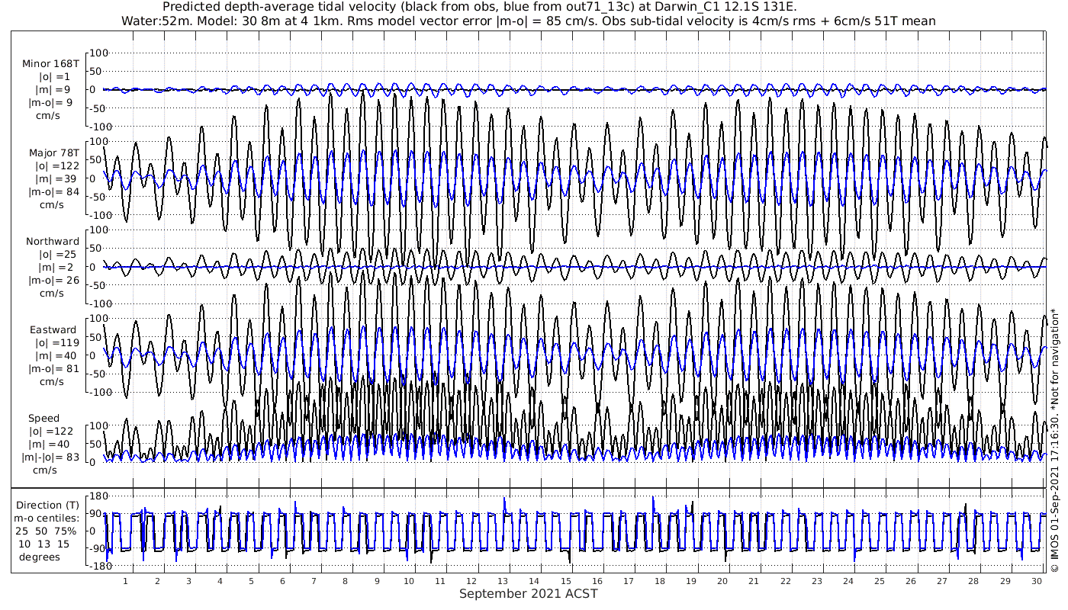Click day tick label '21' on x-axis
This screenshot has height=610, width=1068.
point(754,581)
